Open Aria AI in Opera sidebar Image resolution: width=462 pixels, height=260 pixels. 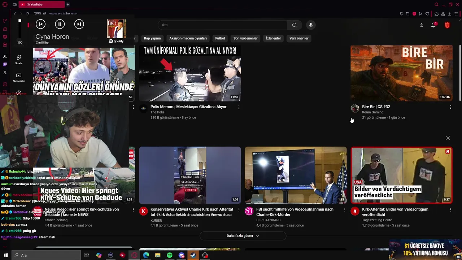click(x=5, y=56)
